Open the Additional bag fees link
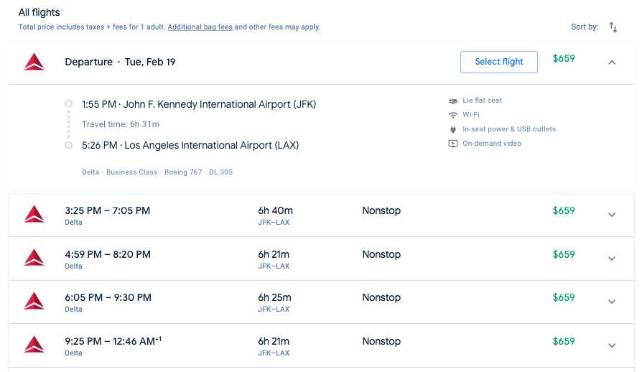 click(x=200, y=27)
